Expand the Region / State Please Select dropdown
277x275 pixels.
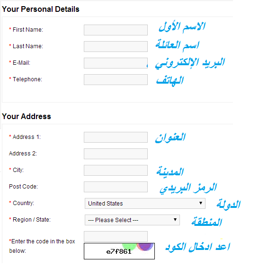(x=132, y=220)
